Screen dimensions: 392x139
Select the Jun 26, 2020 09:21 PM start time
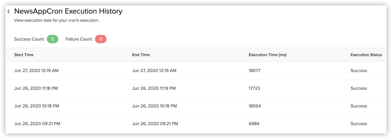coord(37,124)
